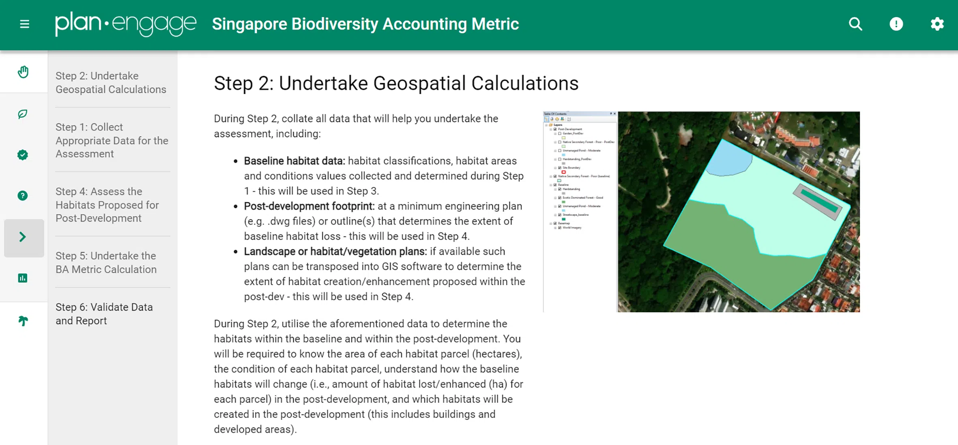
Task: Open the question mark help icon
Action: [x=23, y=196]
